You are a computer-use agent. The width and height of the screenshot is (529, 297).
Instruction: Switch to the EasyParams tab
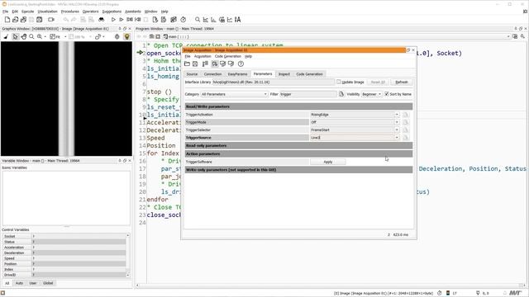click(237, 74)
